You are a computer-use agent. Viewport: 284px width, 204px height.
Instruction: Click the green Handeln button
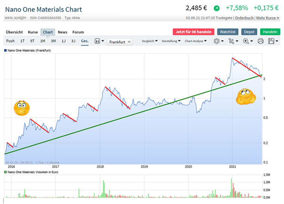coord(270,32)
